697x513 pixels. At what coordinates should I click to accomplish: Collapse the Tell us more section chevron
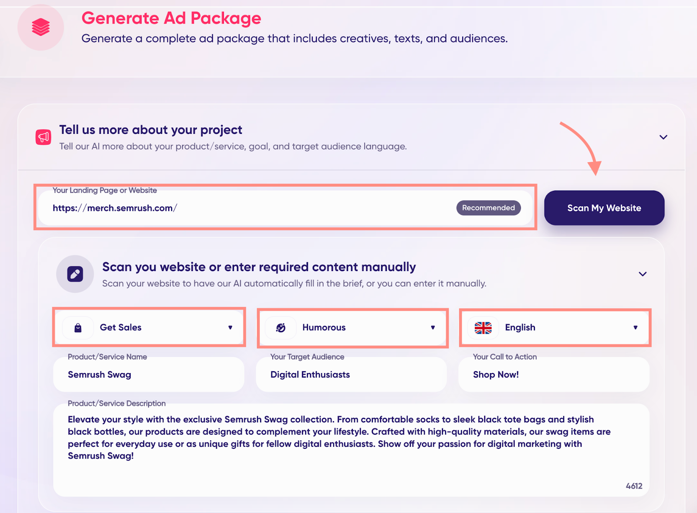click(663, 137)
